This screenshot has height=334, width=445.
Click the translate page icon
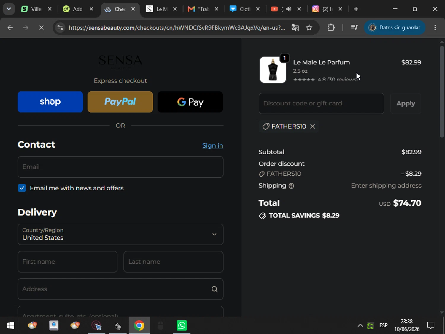click(295, 28)
